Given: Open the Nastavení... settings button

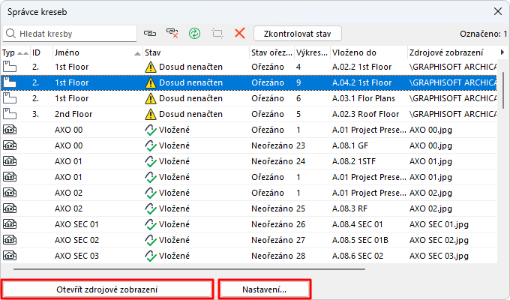Looking at the screenshot, I should point(264,289).
